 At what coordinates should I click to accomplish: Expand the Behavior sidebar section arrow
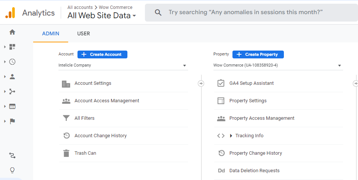click(x=5, y=106)
